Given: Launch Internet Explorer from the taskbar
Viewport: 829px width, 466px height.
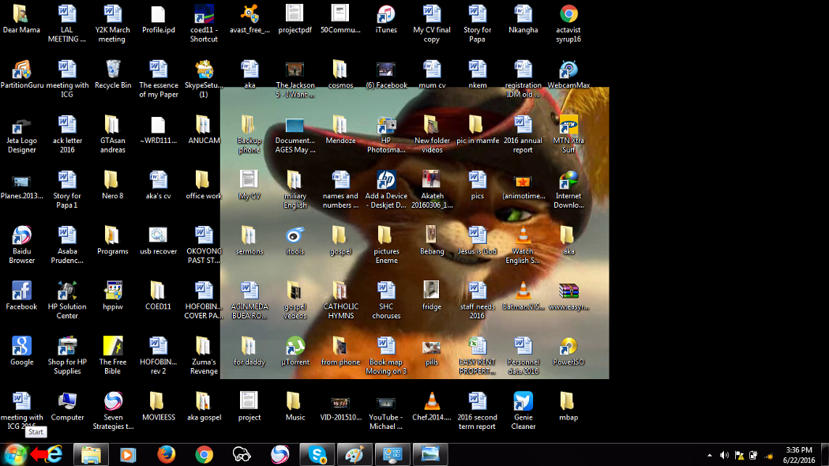Looking at the screenshot, I should coord(55,454).
